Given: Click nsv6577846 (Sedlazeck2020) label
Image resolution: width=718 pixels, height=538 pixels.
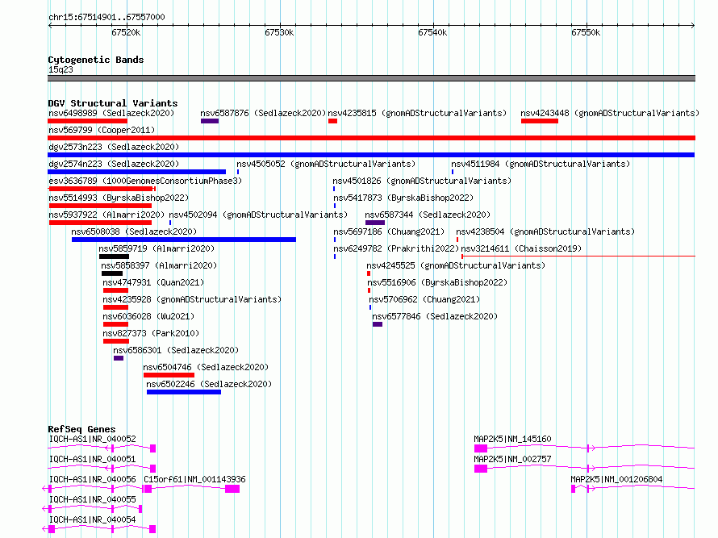Looking at the screenshot, I should click(435, 316).
